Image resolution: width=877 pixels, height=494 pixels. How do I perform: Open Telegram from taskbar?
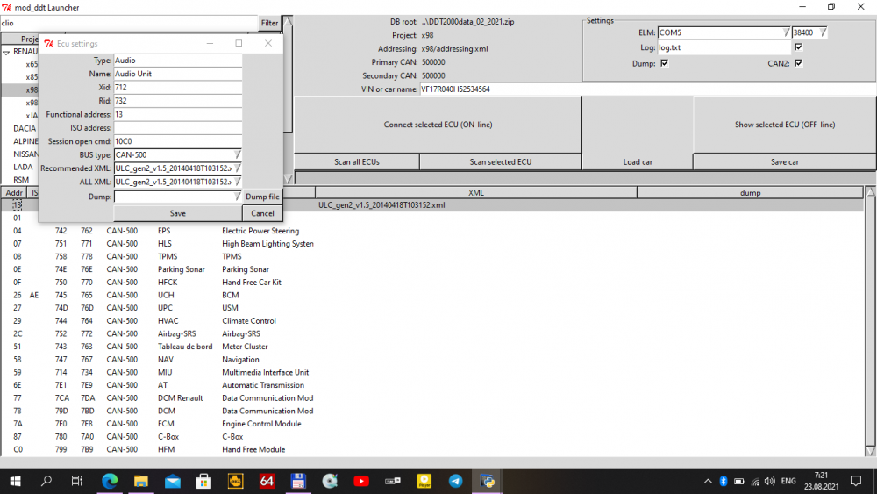coord(456,481)
